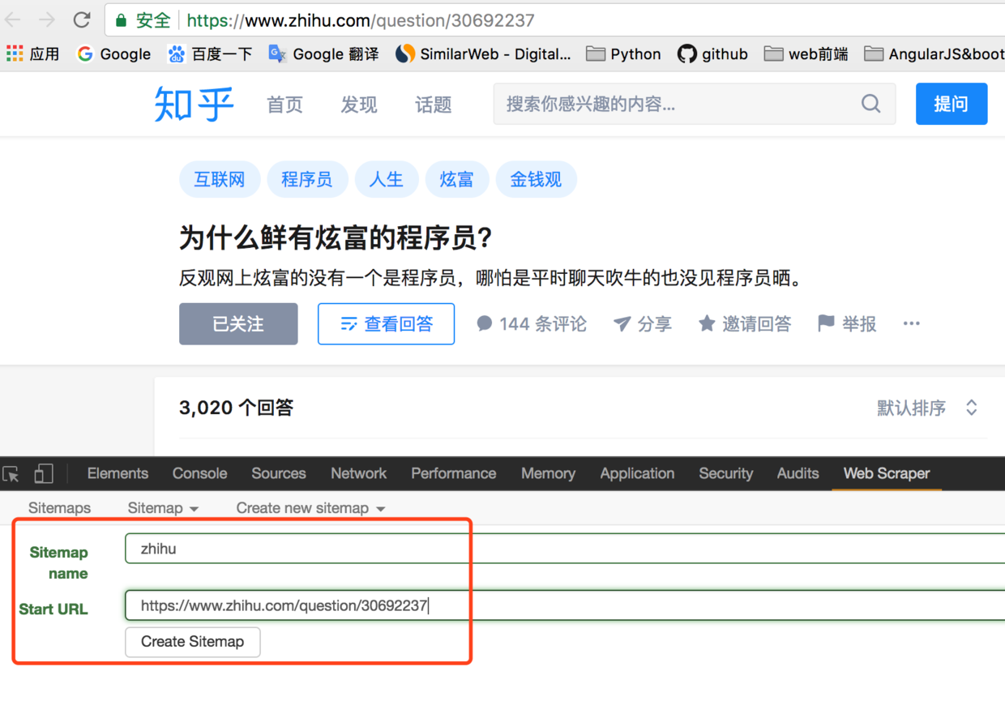Switch to the Elements tab
This screenshot has height=701, width=1005.
118,474
